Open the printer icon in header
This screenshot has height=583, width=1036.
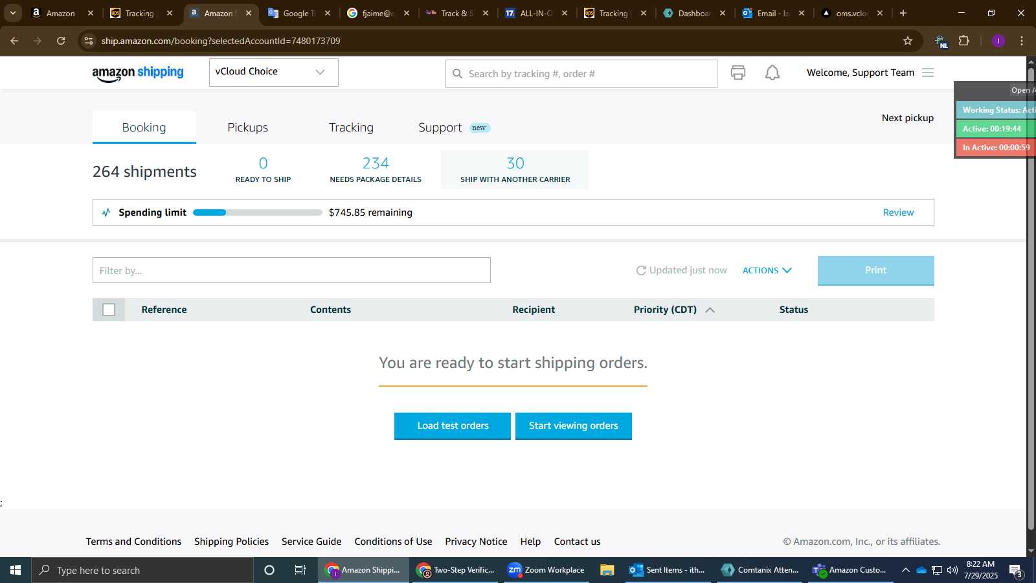click(x=738, y=73)
